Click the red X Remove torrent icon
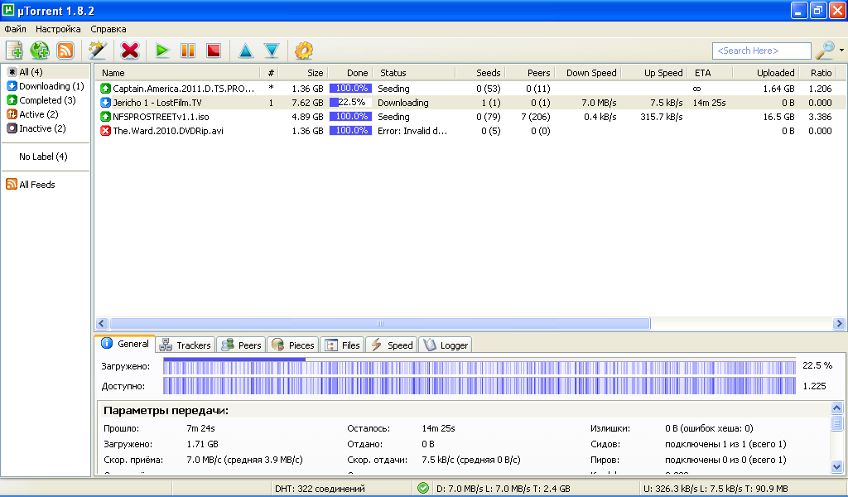The width and height of the screenshot is (848, 497). 130,51
